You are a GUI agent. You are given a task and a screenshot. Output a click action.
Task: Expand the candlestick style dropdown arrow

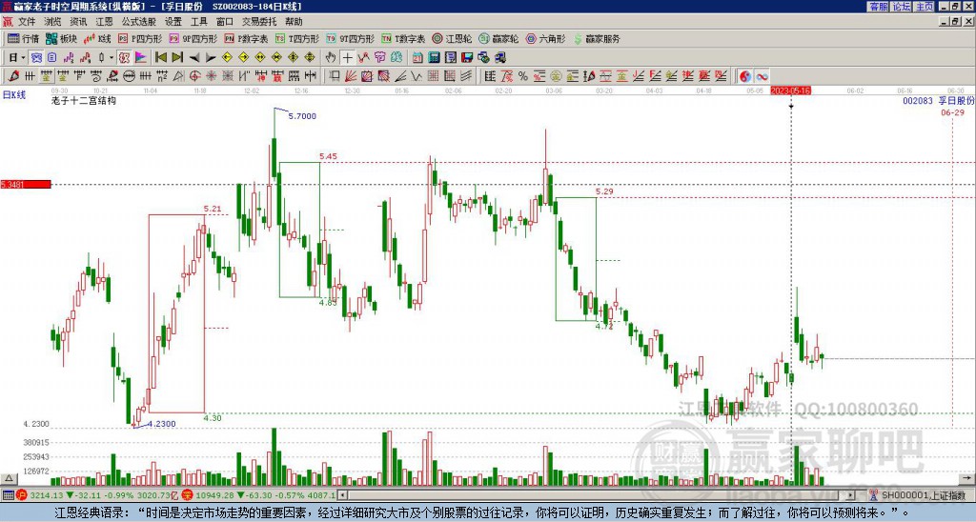click(x=112, y=57)
